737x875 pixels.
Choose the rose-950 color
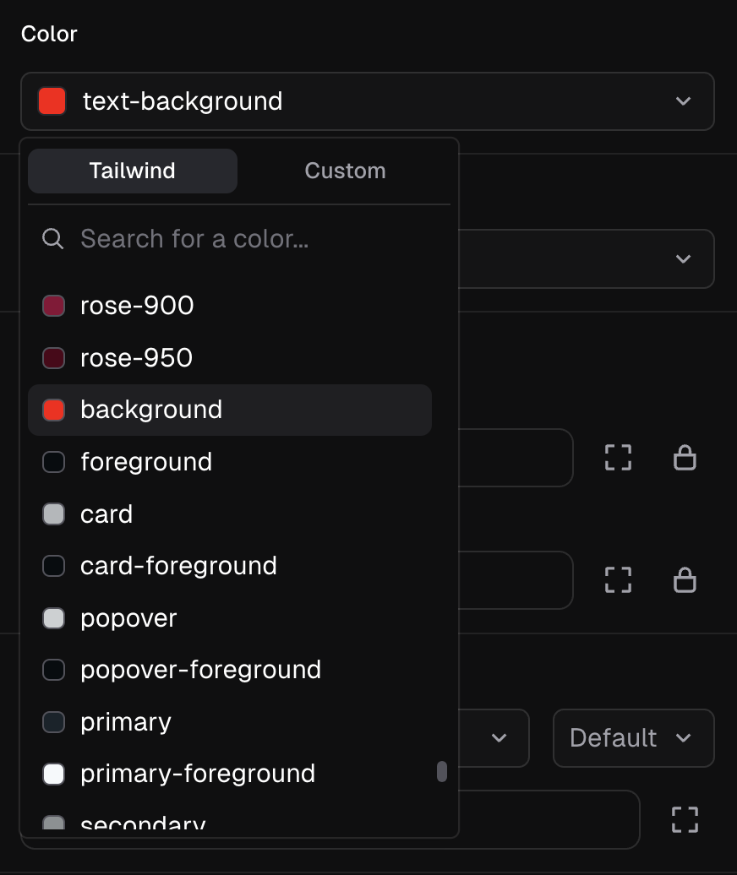(x=136, y=358)
